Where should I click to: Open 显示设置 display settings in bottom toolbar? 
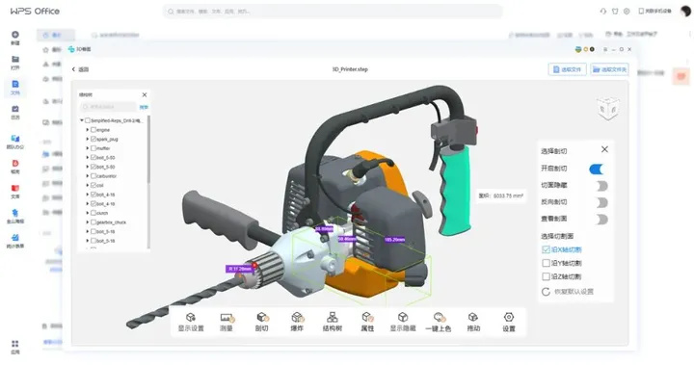(x=191, y=322)
